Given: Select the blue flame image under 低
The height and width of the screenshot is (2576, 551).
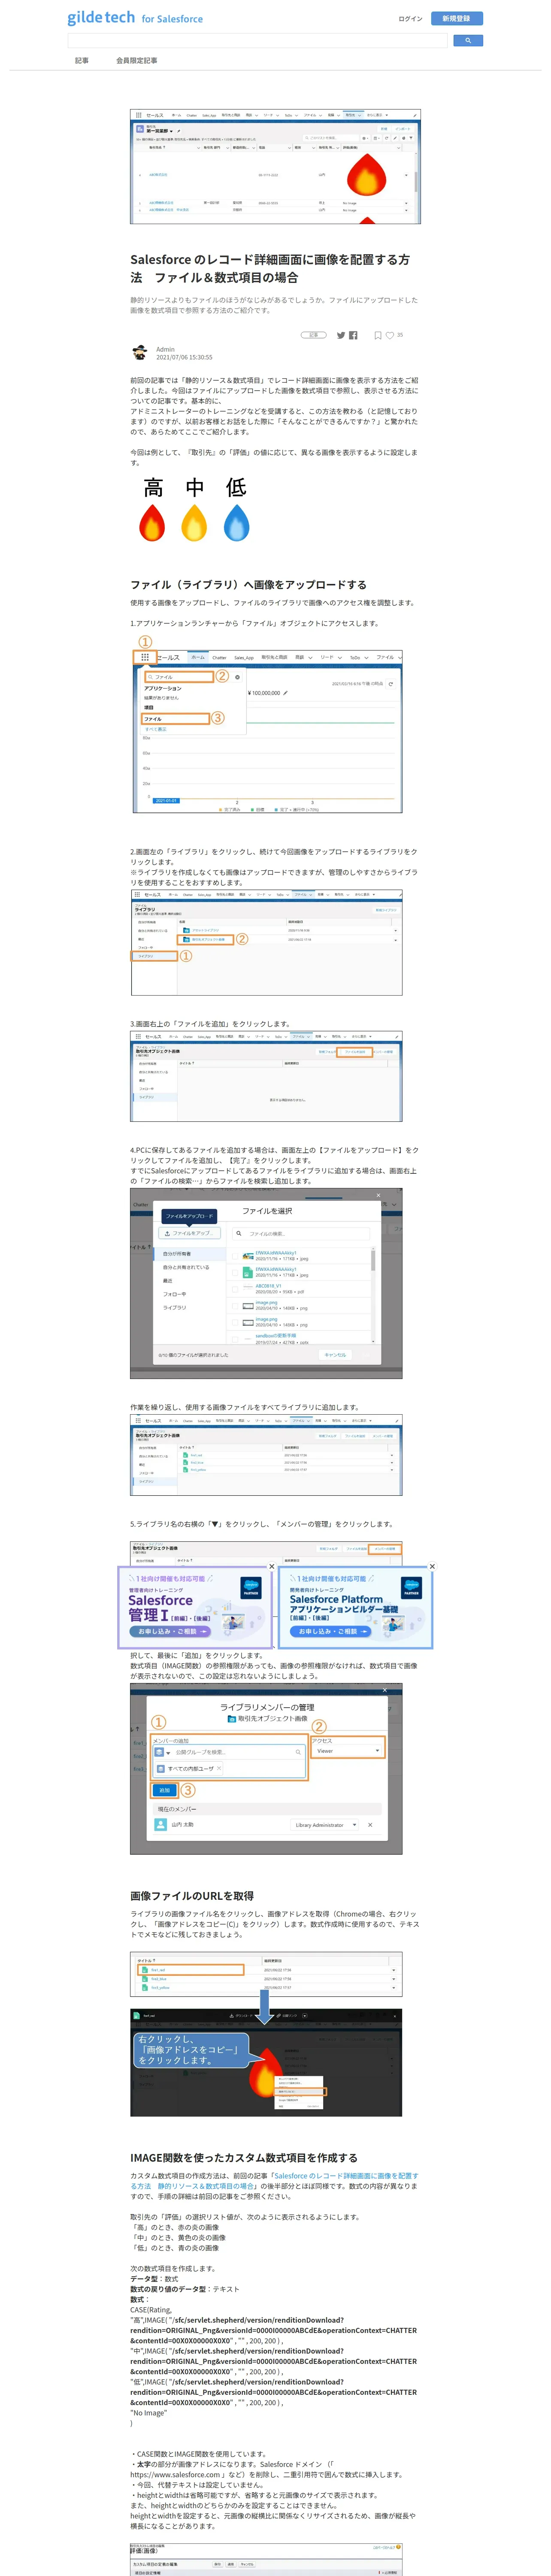Looking at the screenshot, I should pos(236,523).
